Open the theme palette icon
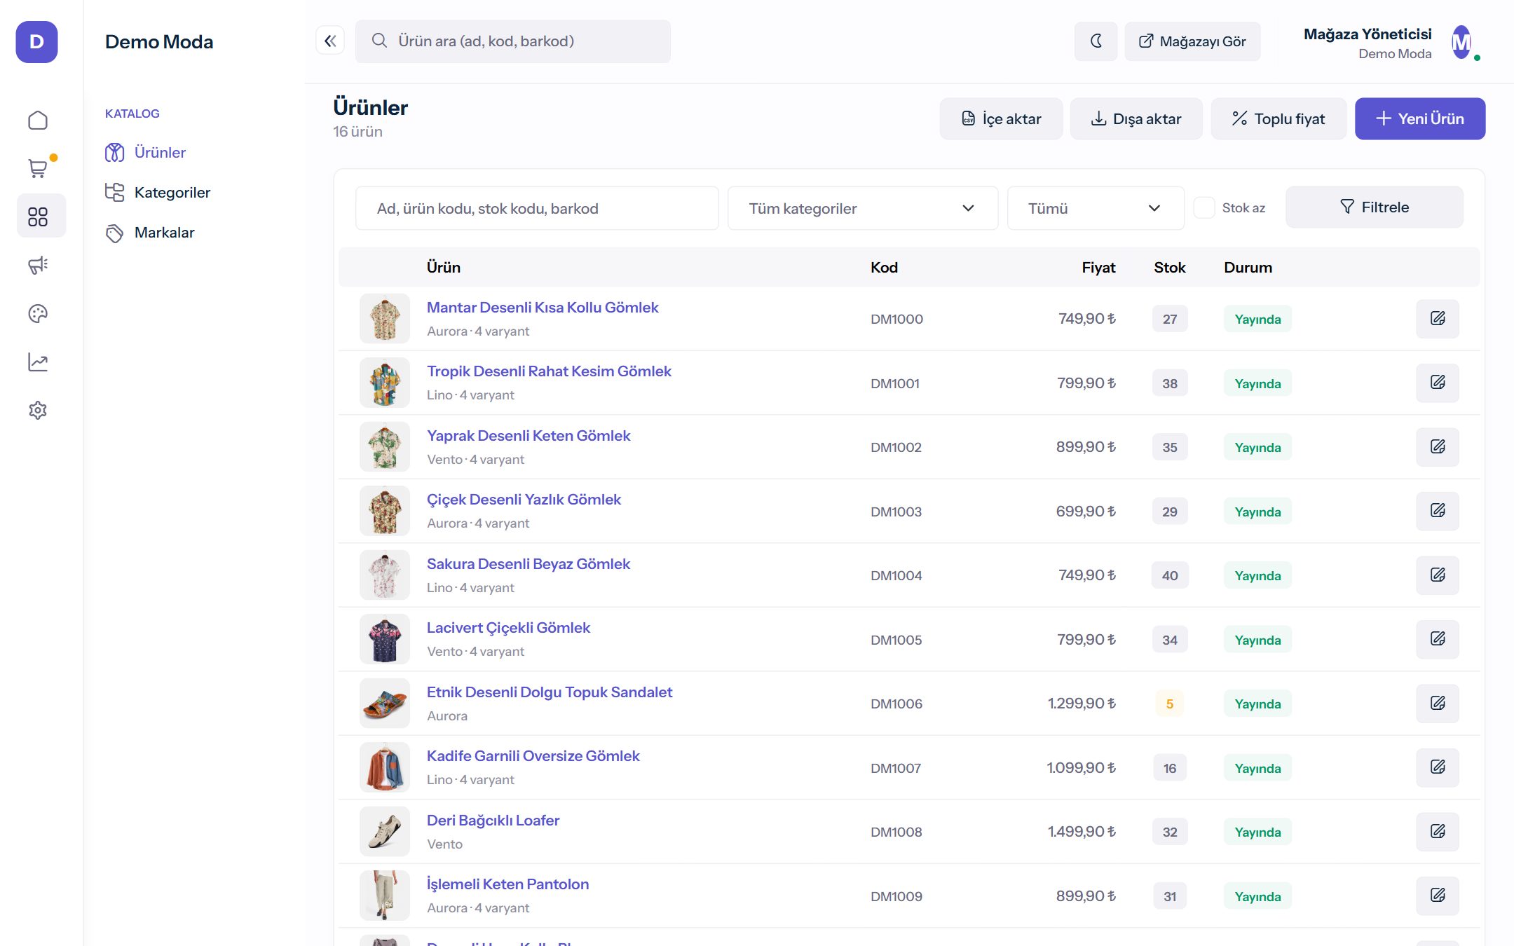 tap(38, 313)
